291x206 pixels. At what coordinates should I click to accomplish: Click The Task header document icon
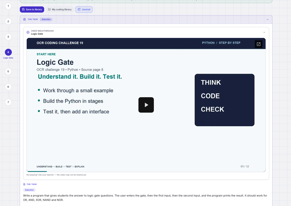click(x=24, y=19)
